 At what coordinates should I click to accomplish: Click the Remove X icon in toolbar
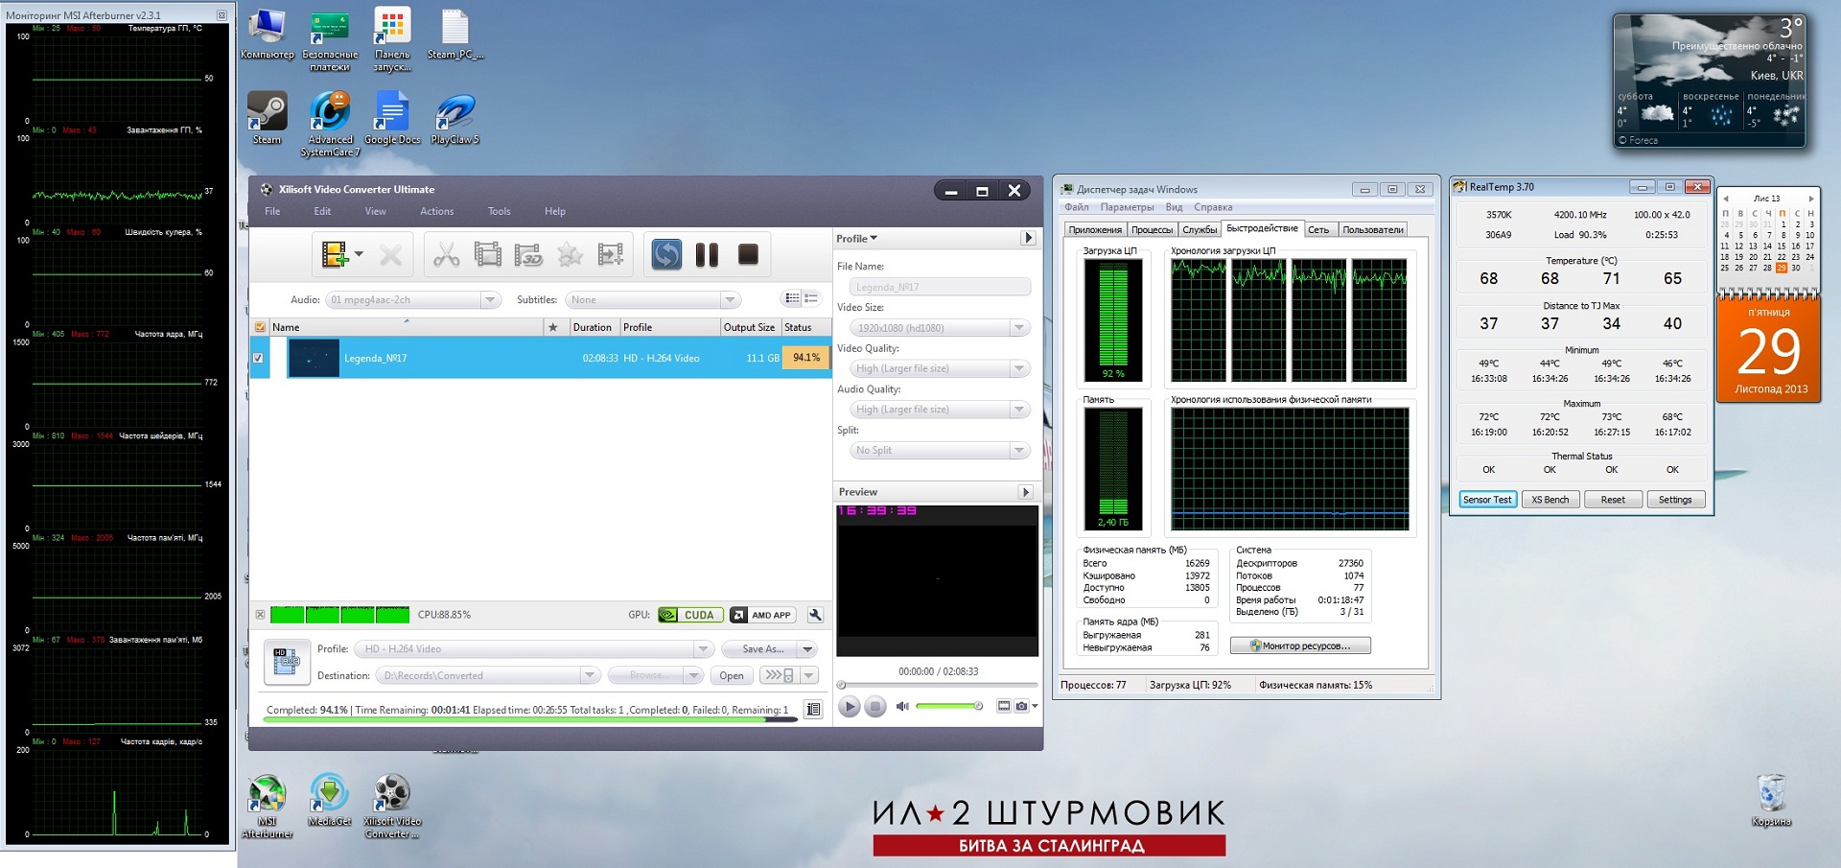(390, 254)
